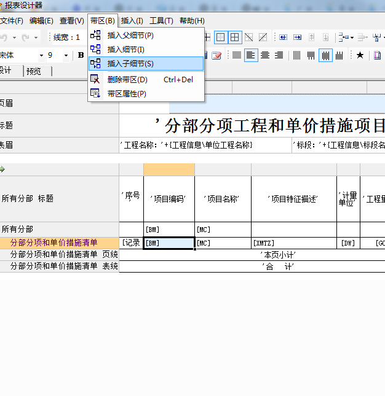Screen dimensions: 385x396
Task: Toggle left horizontal alignment
Action: (251, 55)
